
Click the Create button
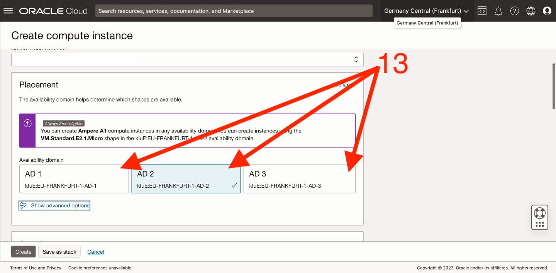pos(23,252)
